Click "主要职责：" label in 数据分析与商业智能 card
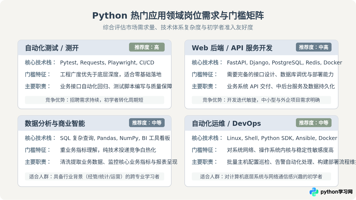 [x=38, y=162]
